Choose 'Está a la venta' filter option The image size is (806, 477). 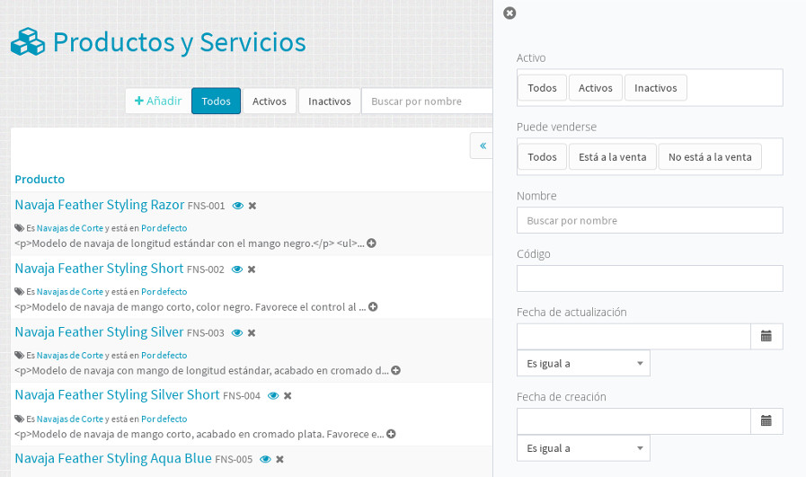613,157
